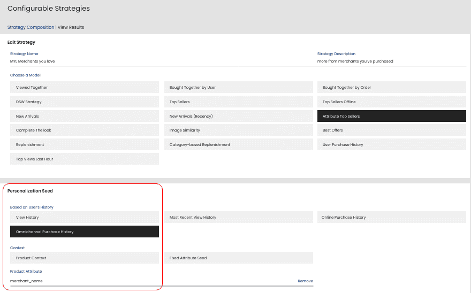
Task: Choose Top Views Last Hour model
Action: (85, 159)
